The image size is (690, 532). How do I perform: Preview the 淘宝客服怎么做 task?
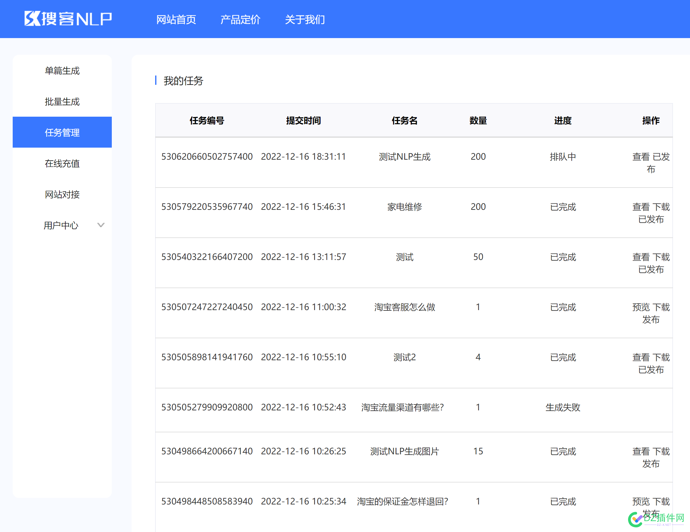(641, 307)
